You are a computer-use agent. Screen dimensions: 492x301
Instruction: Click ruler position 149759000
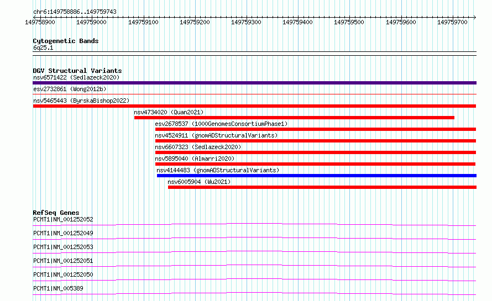pos(92,22)
